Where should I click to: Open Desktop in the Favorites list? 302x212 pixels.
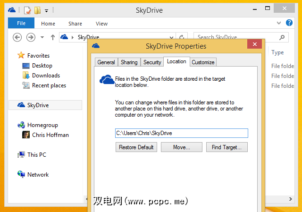point(42,66)
